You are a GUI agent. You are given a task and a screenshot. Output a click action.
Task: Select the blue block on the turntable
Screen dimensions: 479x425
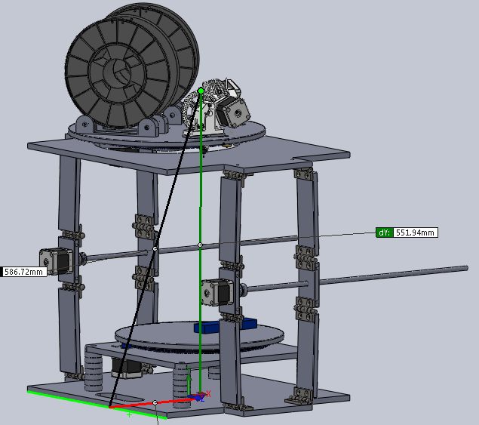coord(226,325)
